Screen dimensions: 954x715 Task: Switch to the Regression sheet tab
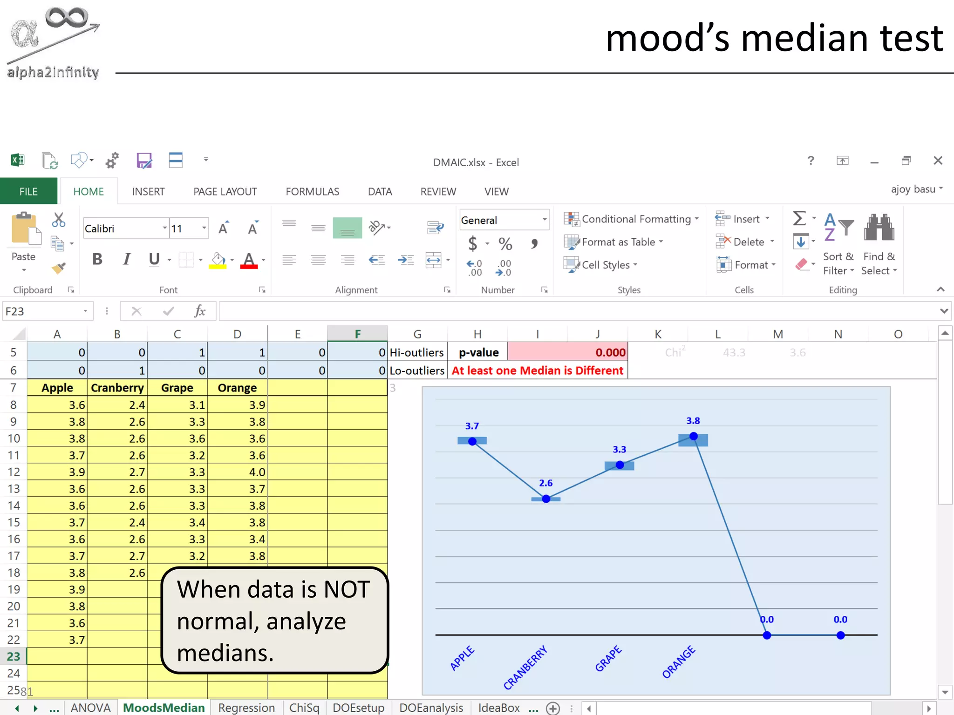246,708
